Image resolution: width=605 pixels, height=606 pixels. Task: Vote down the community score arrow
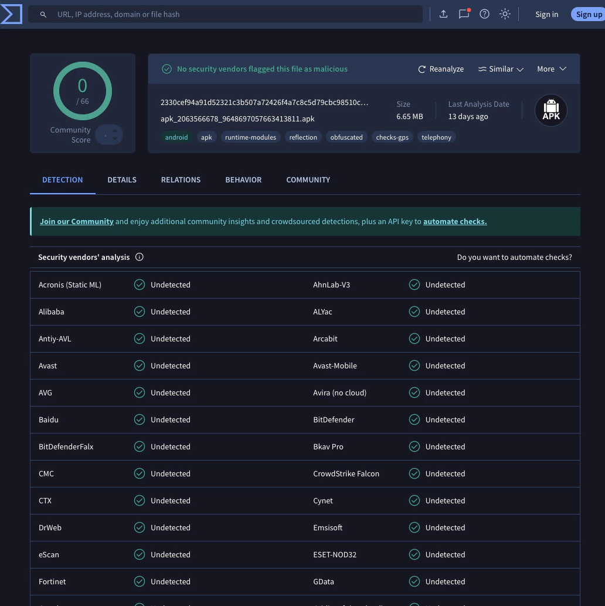click(115, 139)
